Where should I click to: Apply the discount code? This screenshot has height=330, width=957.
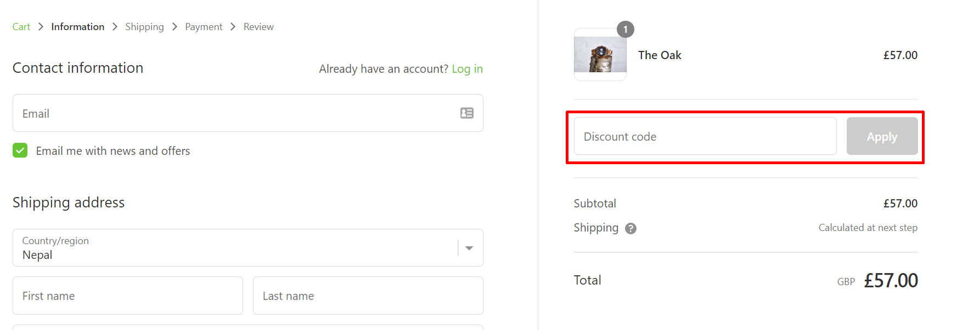click(x=882, y=136)
